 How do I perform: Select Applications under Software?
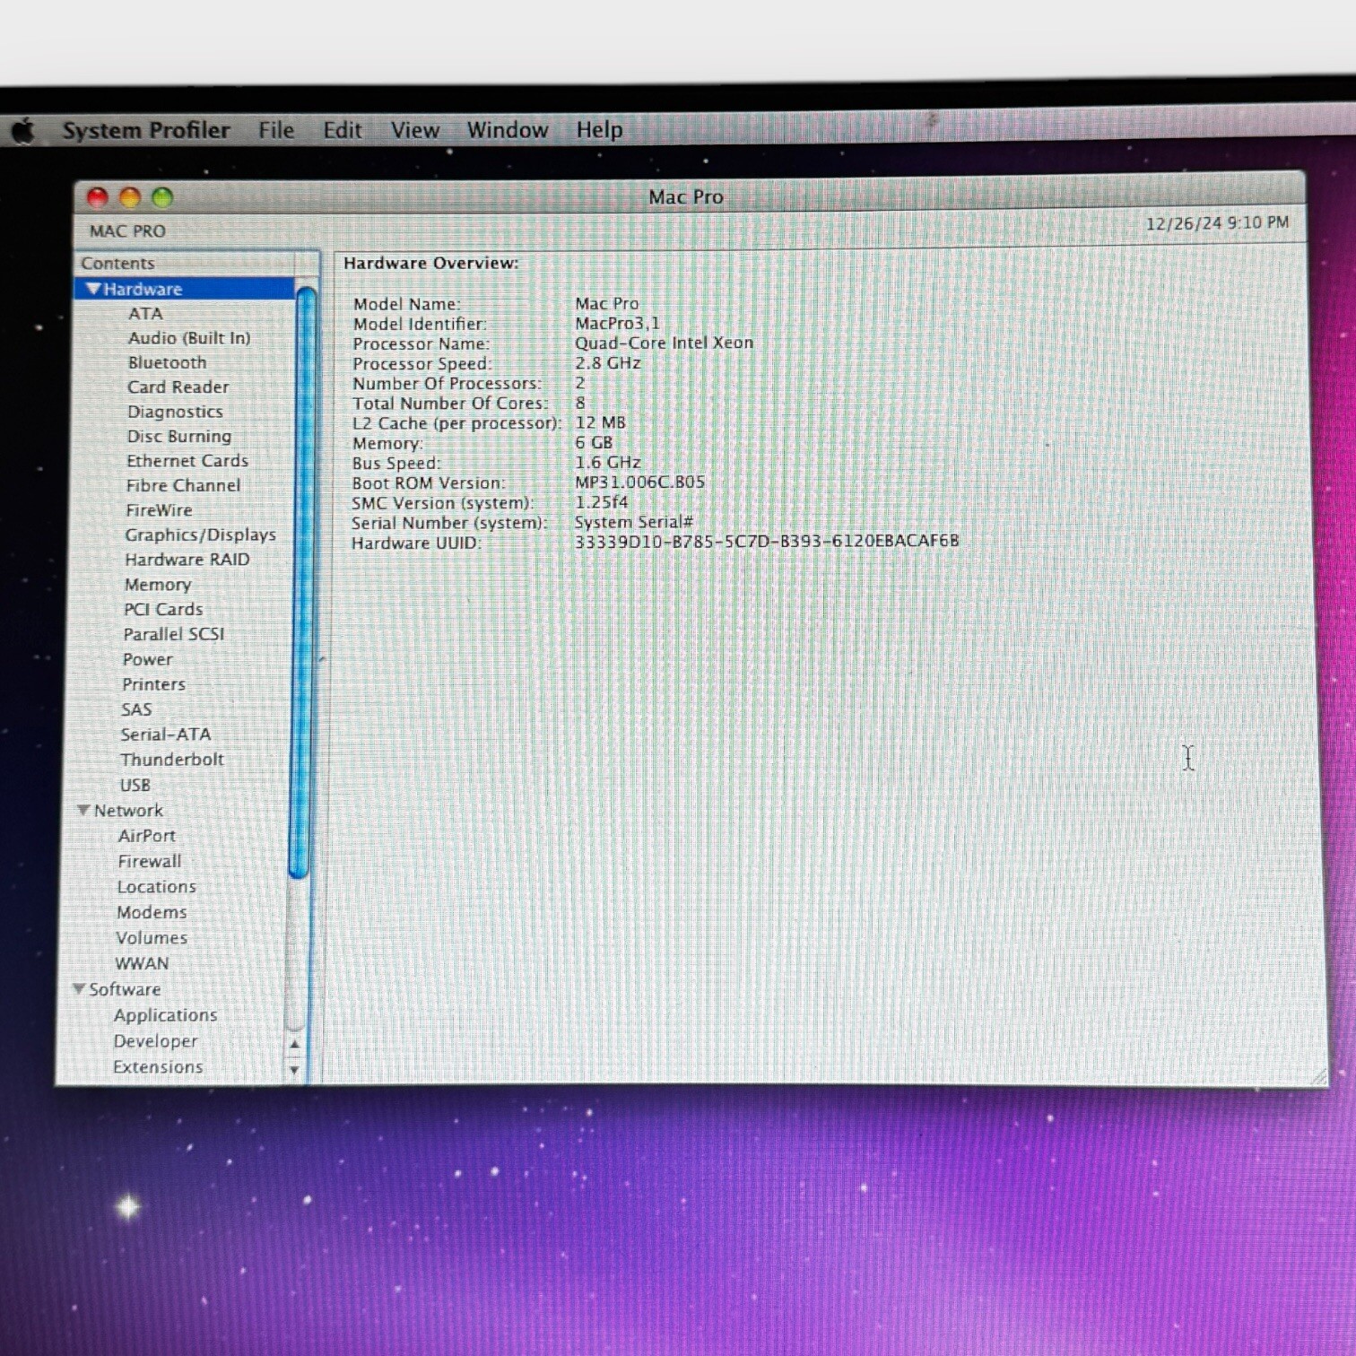[x=166, y=1015]
